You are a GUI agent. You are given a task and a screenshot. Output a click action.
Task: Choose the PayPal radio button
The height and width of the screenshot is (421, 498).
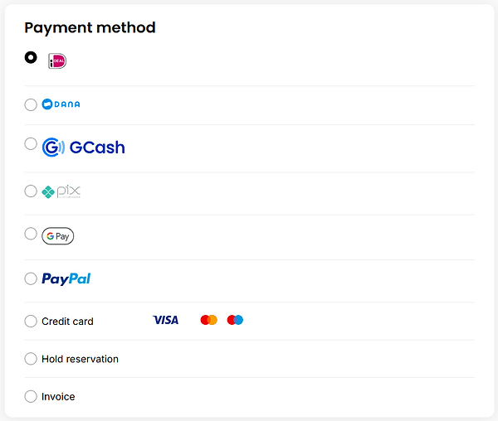coord(31,278)
